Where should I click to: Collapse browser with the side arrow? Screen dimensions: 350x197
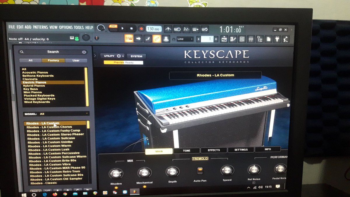[x=95, y=55]
